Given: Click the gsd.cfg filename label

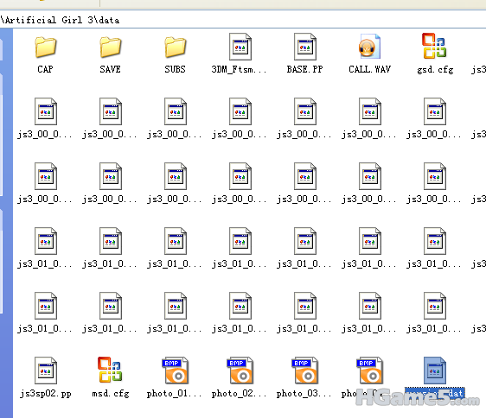Looking at the screenshot, I should point(435,70).
